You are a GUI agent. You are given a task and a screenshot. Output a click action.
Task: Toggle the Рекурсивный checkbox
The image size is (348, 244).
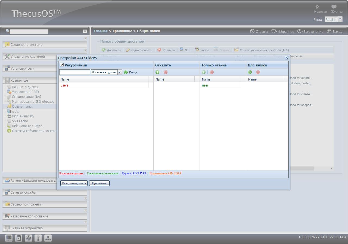click(62, 65)
